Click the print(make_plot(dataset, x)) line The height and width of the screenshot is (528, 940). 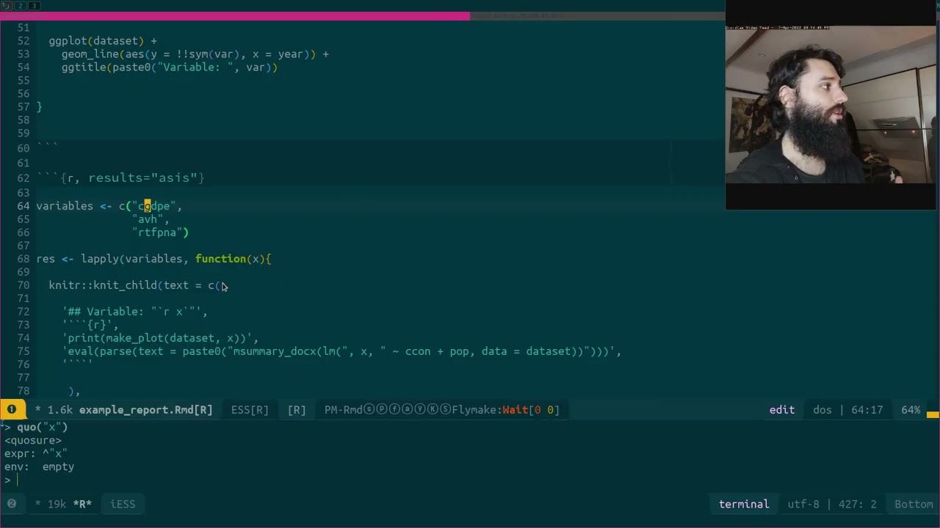(x=159, y=338)
